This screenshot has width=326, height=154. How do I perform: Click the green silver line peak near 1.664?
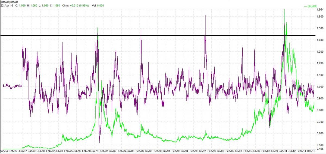coord(284,10)
